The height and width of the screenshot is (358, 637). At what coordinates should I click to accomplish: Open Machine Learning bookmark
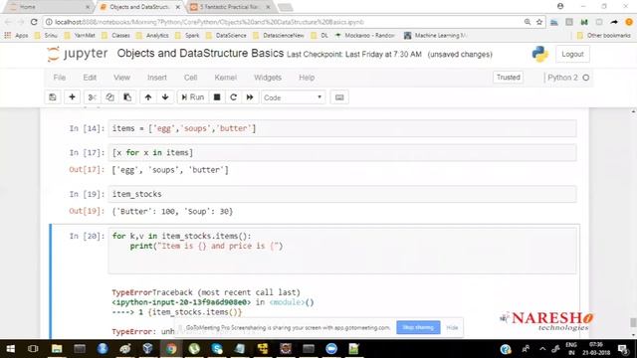pyautogui.click(x=436, y=36)
